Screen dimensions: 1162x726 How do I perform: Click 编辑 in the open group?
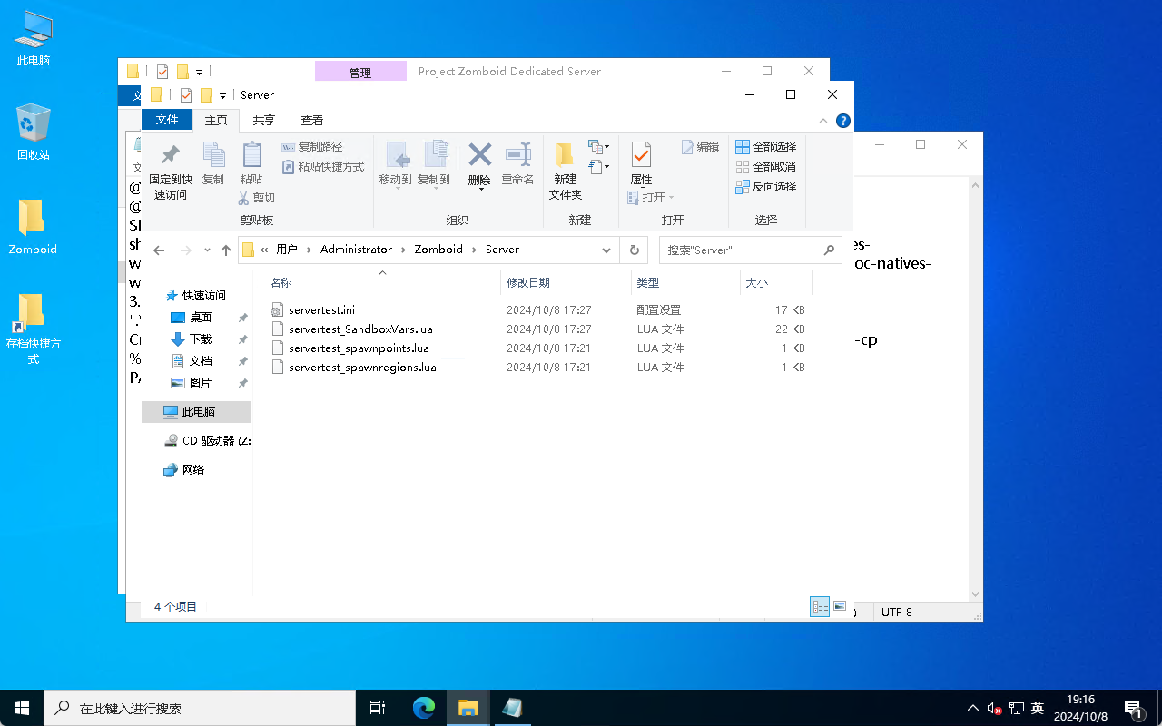(x=700, y=147)
